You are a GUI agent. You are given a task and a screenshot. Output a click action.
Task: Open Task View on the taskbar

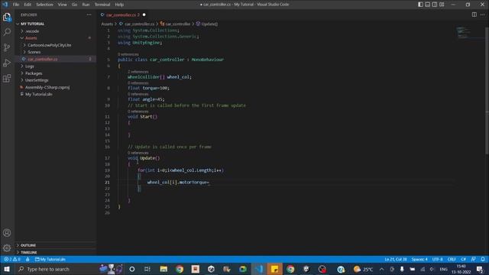(147, 269)
